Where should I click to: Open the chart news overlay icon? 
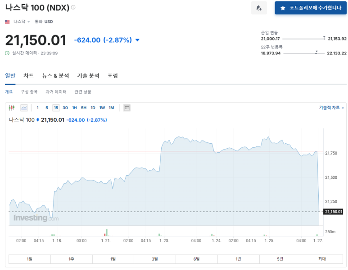(127, 108)
